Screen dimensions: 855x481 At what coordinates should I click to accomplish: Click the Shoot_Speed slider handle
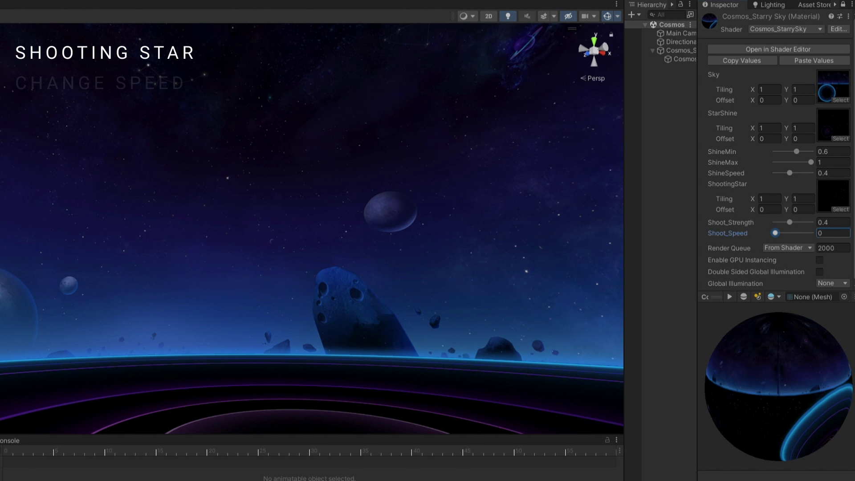[x=775, y=233]
